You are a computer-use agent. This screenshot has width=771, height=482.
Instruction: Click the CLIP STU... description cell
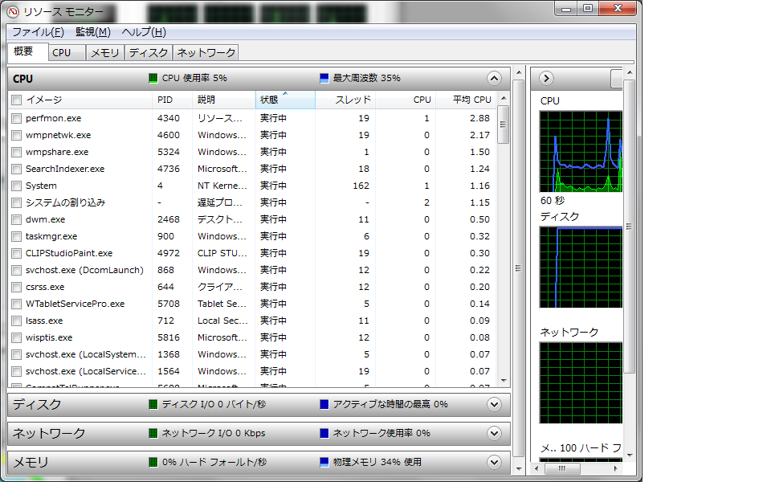click(x=222, y=253)
